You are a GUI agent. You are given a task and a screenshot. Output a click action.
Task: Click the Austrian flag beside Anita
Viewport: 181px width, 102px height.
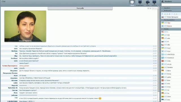(x=163, y=61)
